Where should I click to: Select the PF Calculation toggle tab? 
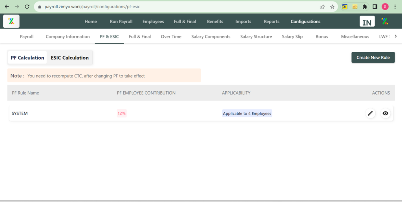coord(27,58)
